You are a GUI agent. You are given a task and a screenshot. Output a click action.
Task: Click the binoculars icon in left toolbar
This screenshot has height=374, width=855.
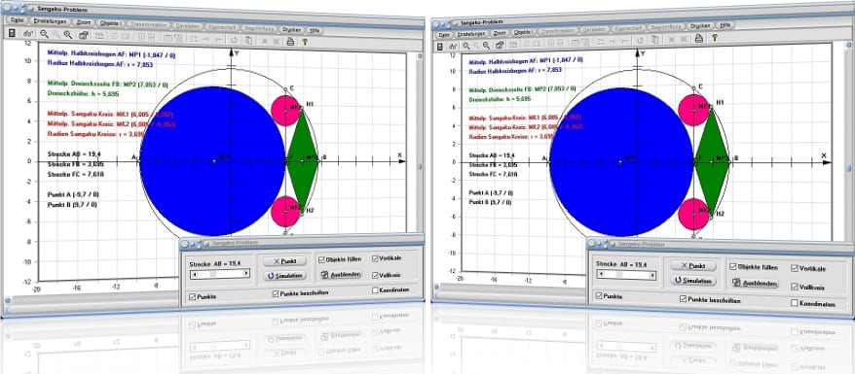28,34
